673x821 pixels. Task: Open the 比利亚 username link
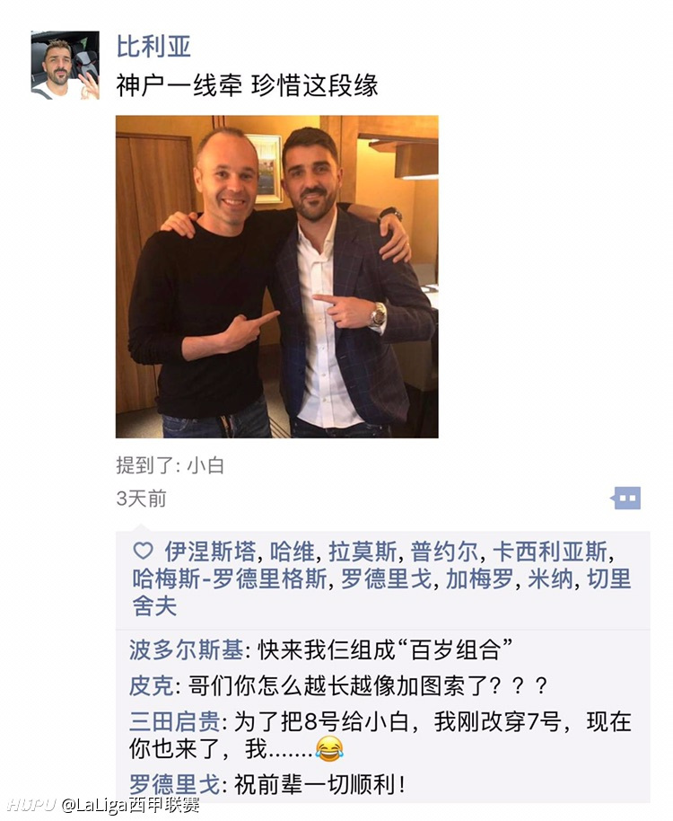point(153,47)
